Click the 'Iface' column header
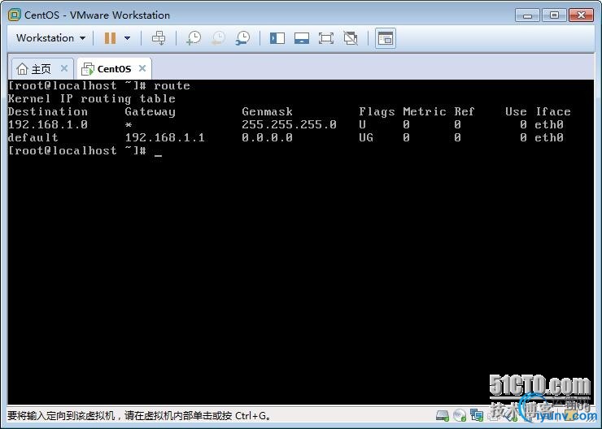Viewport: 602px width, 429px height. (x=553, y=111)
